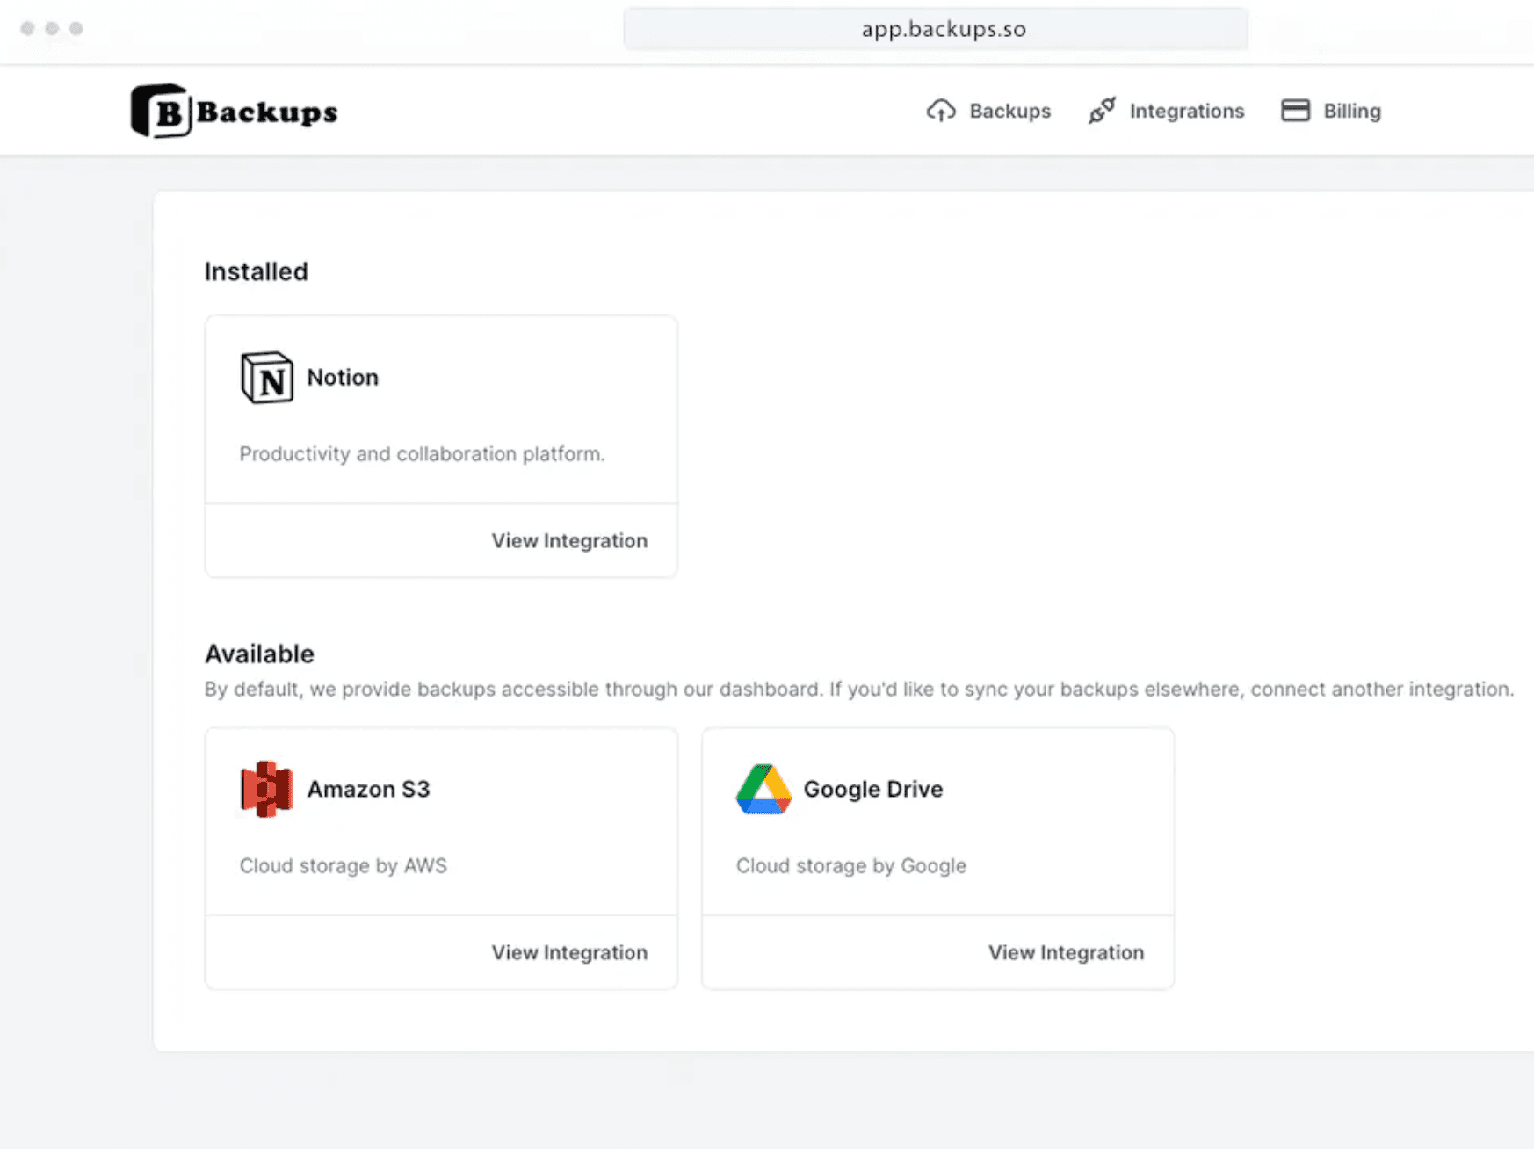Open the Backups navigation item
The image size is (1534, 1149).
coord(1009,111)
